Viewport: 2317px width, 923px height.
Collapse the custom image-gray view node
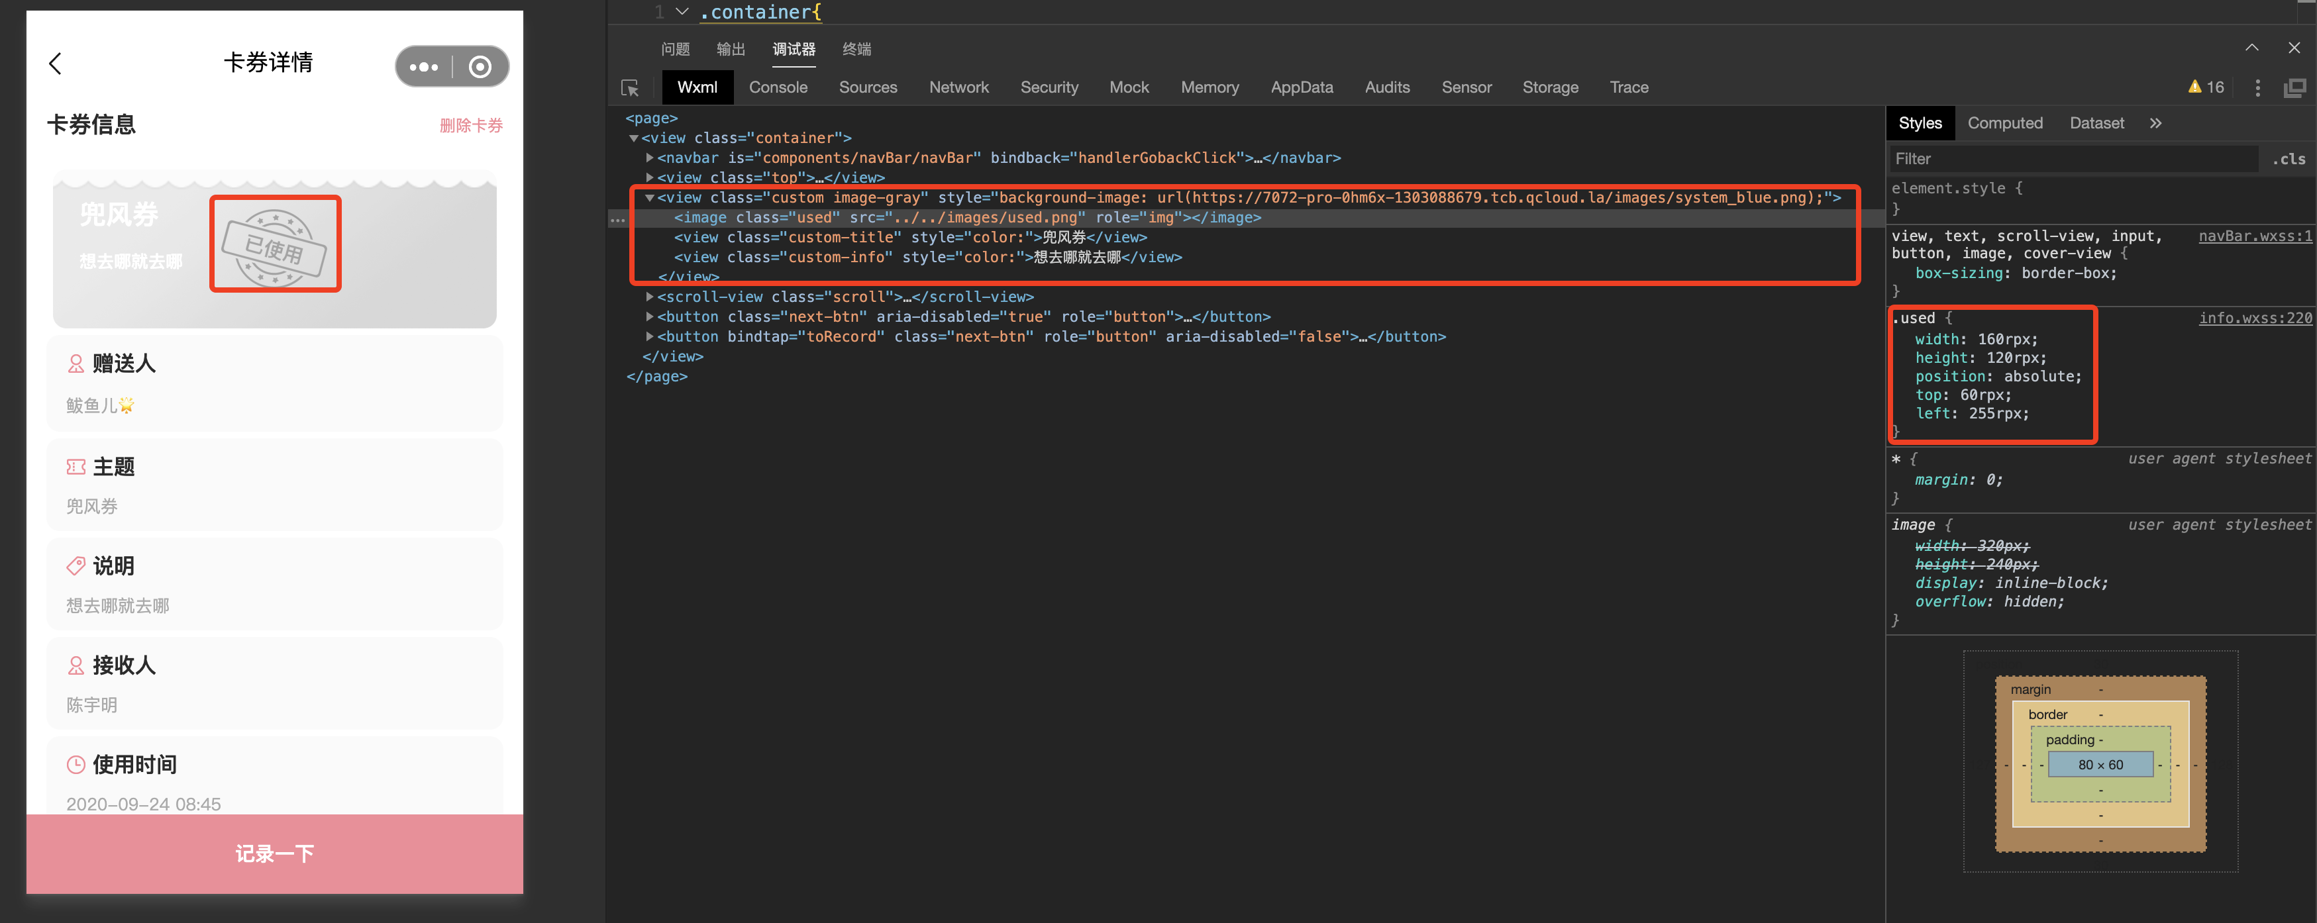click(649, 198)
